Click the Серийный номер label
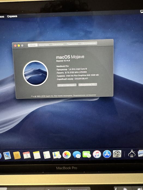Viewport: 143px width, 190px height. (x=65, y=79)
